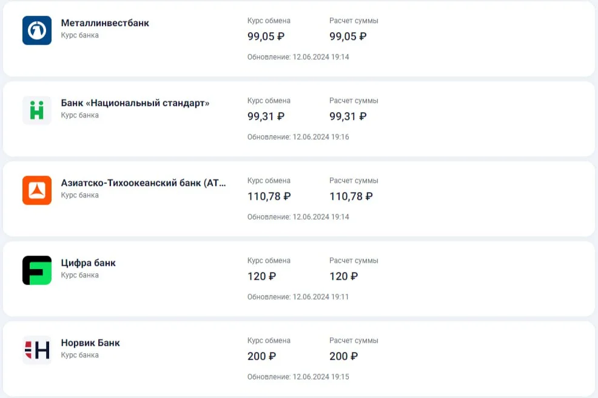
Task: Click the 110,78 ₽ exchange rate value
Action: point(269,196)
